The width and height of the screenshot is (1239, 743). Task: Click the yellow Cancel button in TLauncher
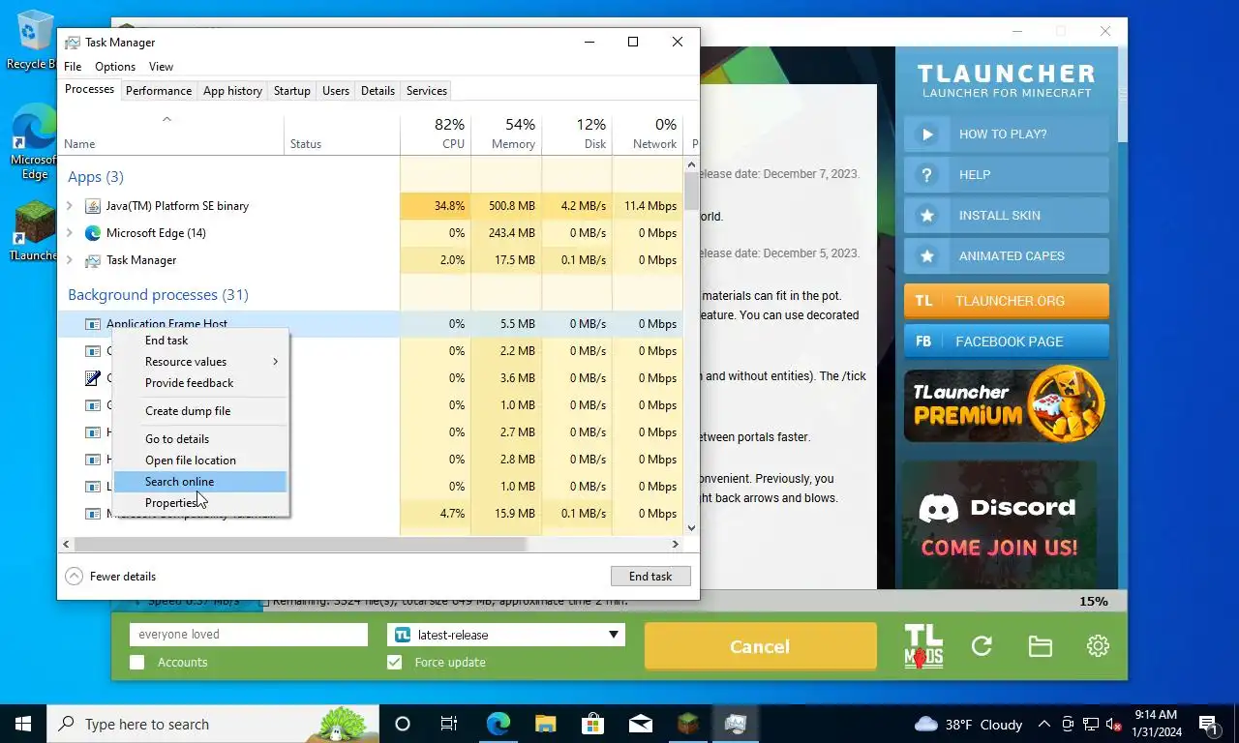pyautogui.click(x=760, y=646)
